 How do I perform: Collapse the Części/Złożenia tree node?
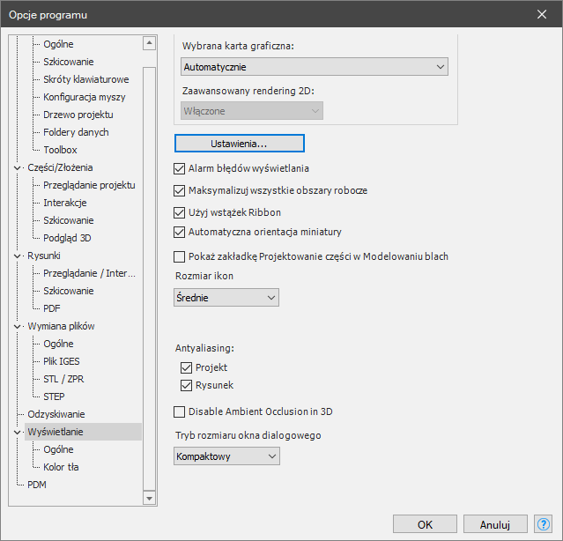[18, 167]
